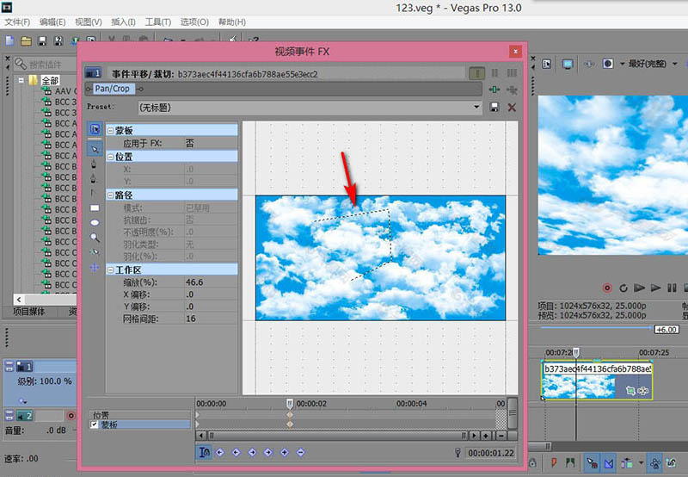Collapse the 工作区 section
This screenshot has height=477, width=688.
tap(111, 270)
